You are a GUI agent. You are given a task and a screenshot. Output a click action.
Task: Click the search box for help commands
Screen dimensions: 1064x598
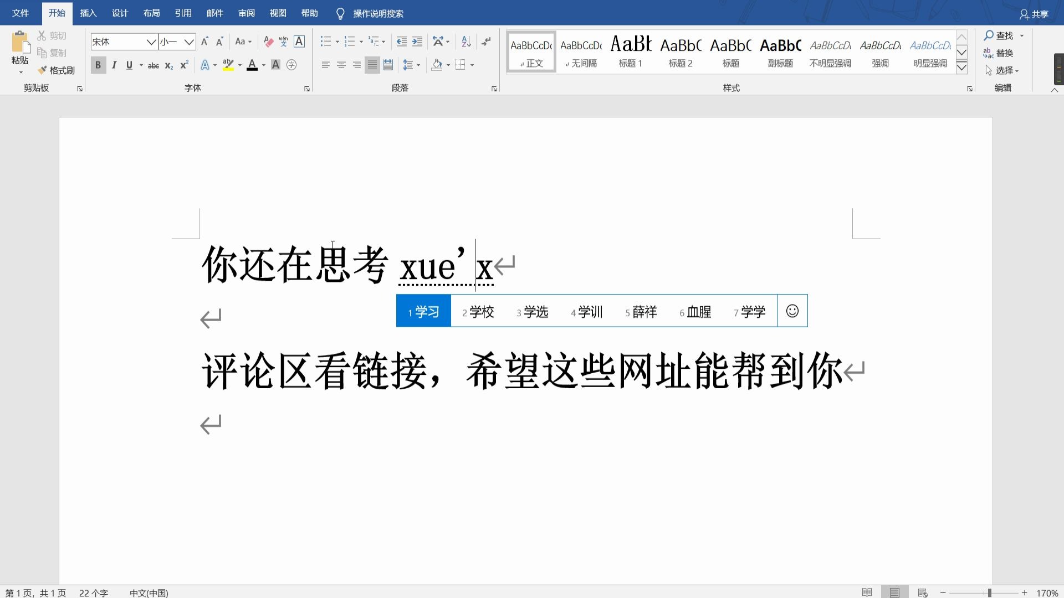(378, 14)
